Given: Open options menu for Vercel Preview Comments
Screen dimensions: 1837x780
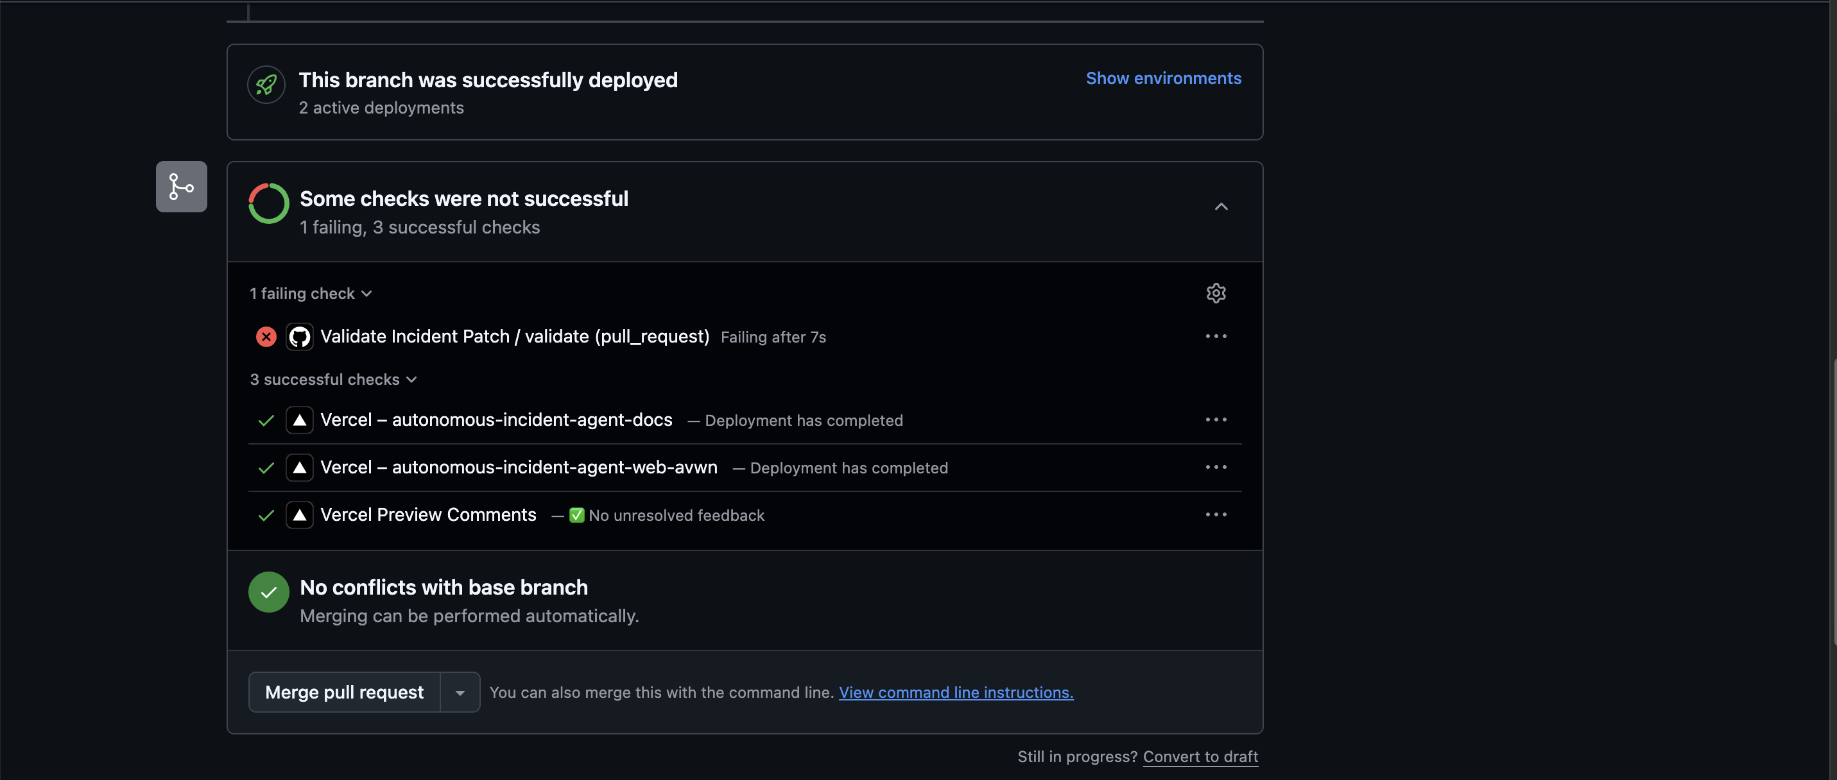Looking at the screenshot, I should pyautogui.click(x=1215, y=515).
